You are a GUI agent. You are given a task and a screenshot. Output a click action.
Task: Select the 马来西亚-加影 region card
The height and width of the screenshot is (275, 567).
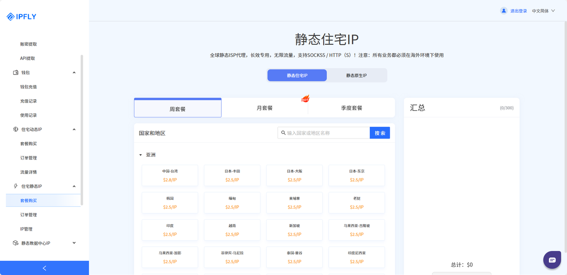(170, 257)
